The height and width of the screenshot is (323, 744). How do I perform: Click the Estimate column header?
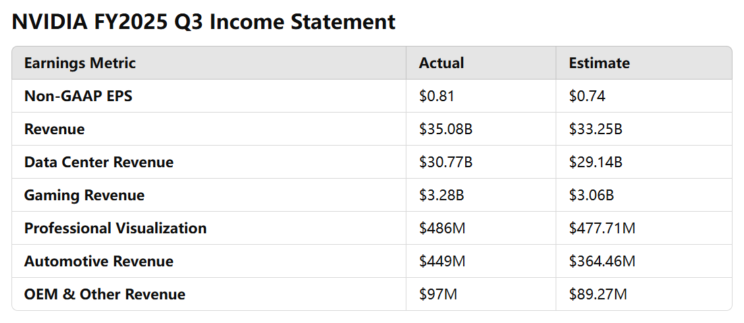[x=600, y=63]
